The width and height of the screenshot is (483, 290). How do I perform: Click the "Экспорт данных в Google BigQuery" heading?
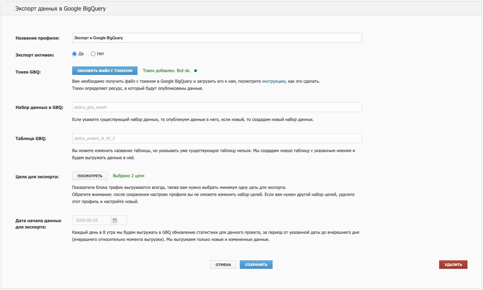tap(60, 9)
